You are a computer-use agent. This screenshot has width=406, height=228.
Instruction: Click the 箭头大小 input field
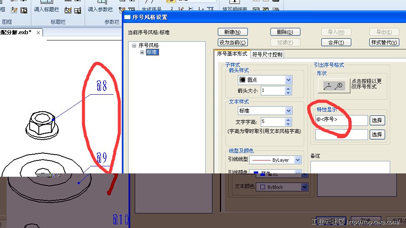tap(273, 90)
